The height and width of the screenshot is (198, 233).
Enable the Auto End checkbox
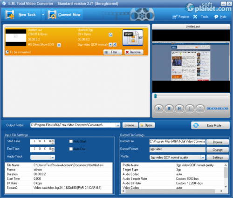coord(71,149)
